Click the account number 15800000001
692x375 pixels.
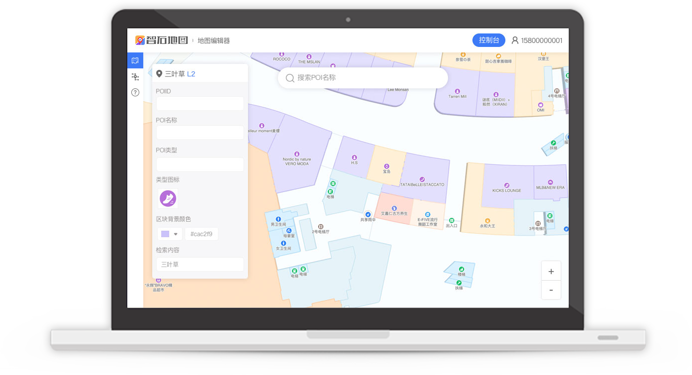tap(542, 40)
